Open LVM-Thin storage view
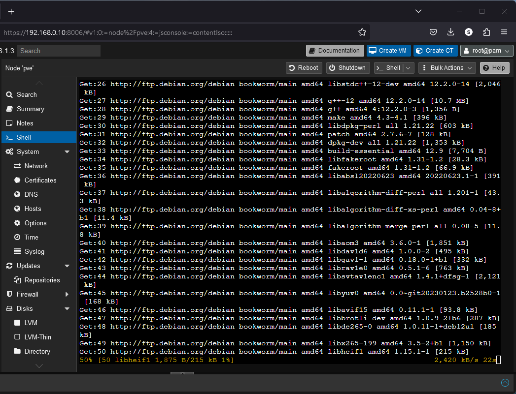The image size is (516, 394). pos(39,337)
